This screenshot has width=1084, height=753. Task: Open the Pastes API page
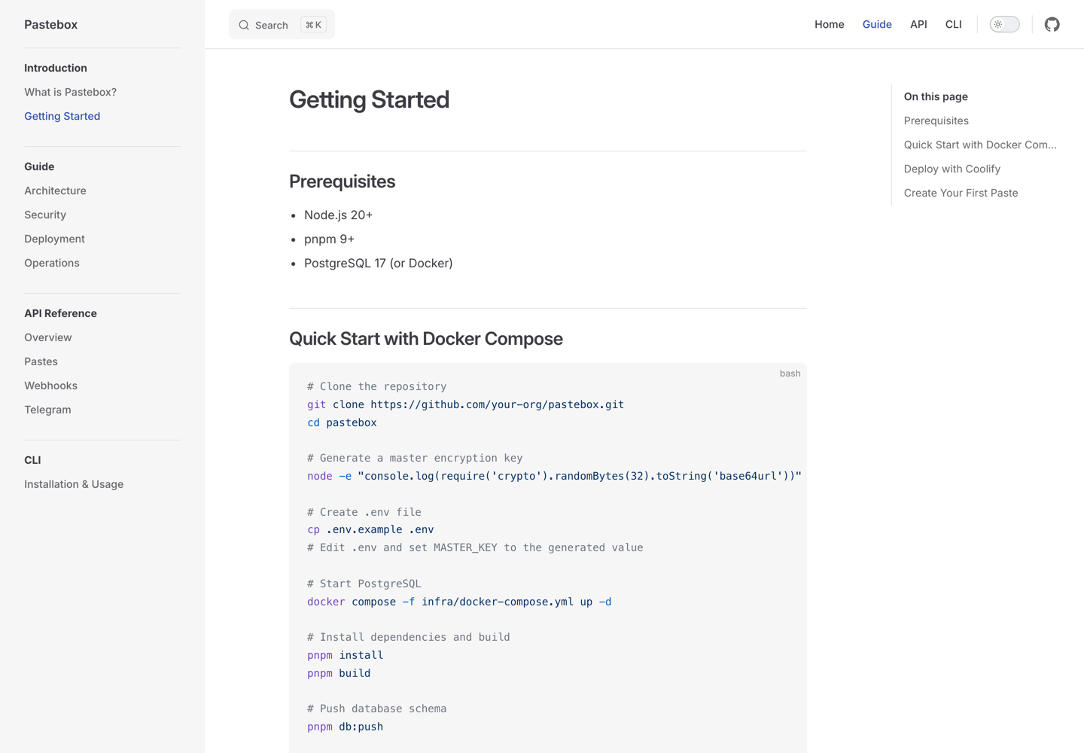click(x=41, y=361)
